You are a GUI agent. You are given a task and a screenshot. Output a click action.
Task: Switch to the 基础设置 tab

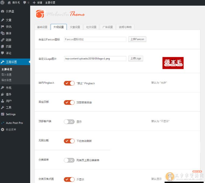click(42, 27)
